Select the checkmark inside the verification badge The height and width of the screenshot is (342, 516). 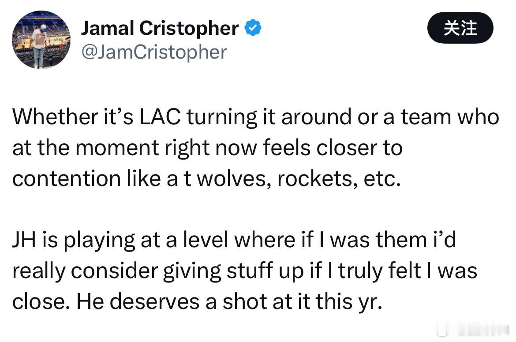pyautogui.click(x=252, y=27)
